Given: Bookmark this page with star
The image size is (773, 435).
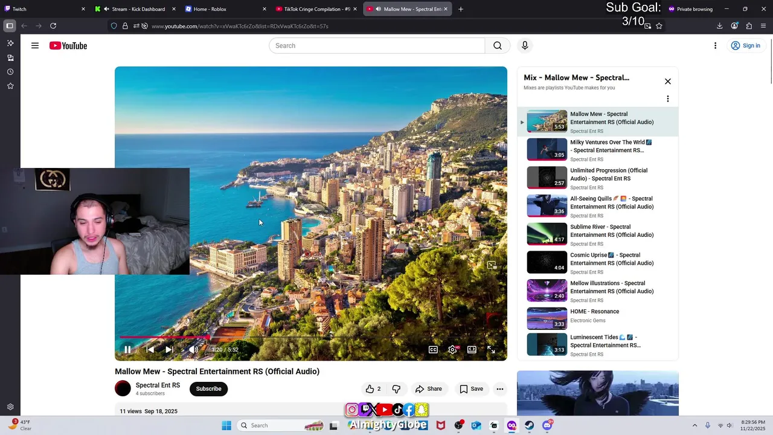Looking at the screenshot, I should pos(659,26).
